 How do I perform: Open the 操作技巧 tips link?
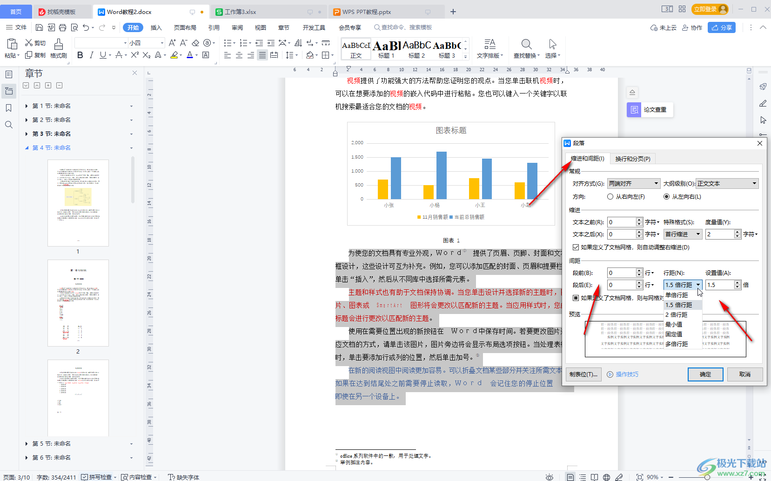[x=623, y=374]
